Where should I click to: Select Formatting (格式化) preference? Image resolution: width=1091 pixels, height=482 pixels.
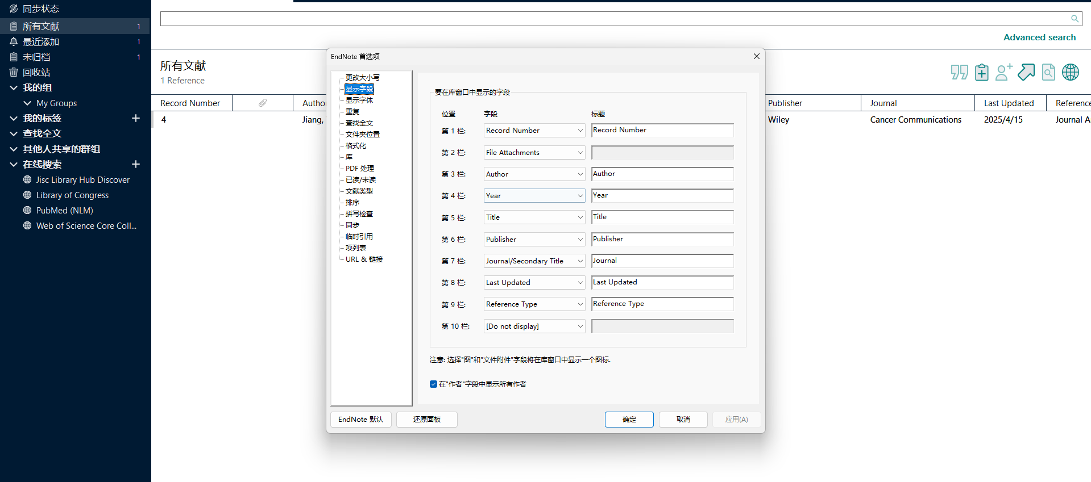click(x=356, y=146)
